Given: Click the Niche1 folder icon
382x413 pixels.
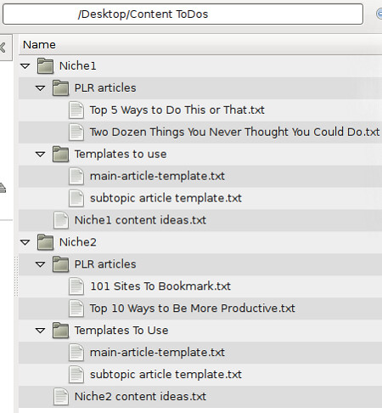Looking at the screenshot, I should 45,66.
